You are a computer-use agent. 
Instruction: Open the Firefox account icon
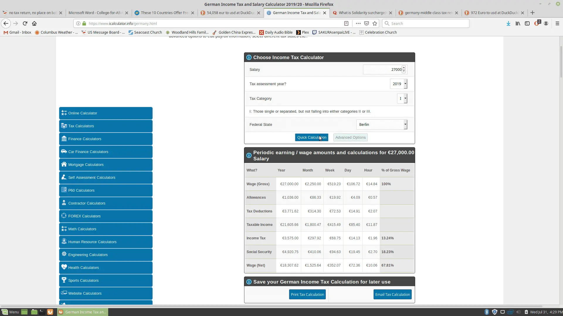(546, 23)
